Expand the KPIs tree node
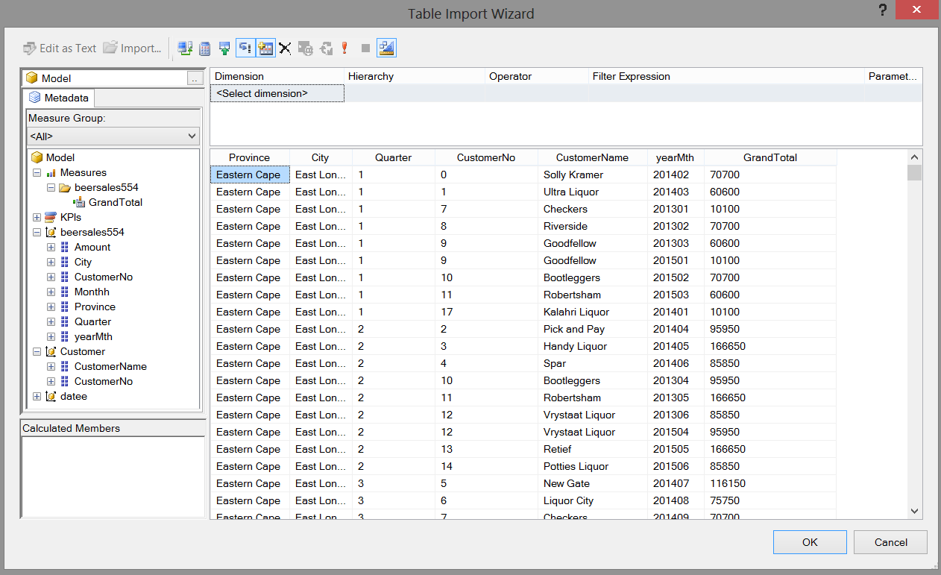Viewport: 941px width, 575px height. click(x=37, y=217)
